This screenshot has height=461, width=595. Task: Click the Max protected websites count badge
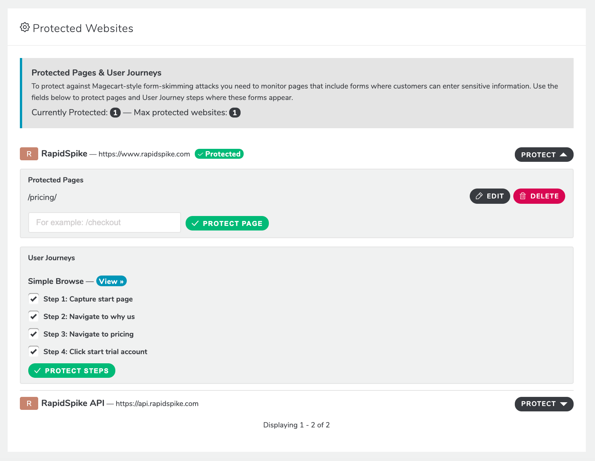(x=235, y=113)
